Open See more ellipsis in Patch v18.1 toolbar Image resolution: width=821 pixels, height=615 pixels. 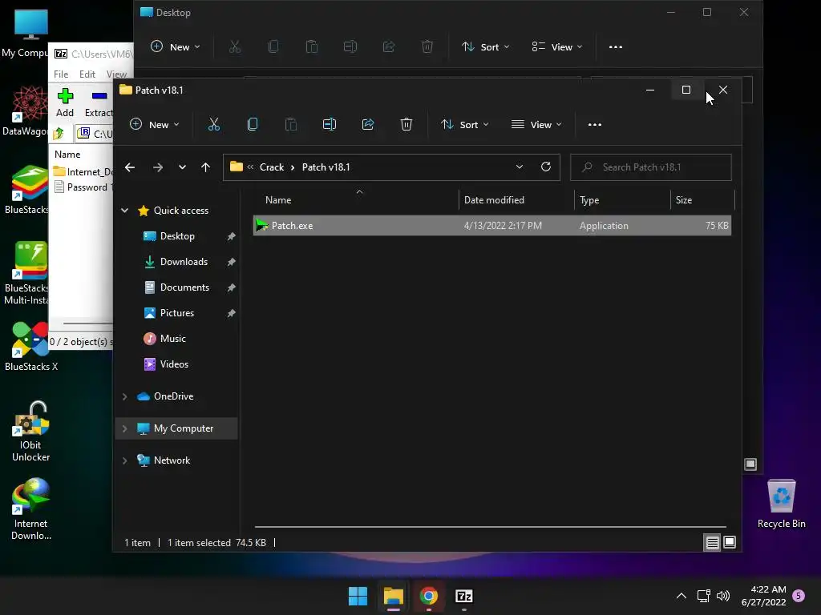pos(595,124)
